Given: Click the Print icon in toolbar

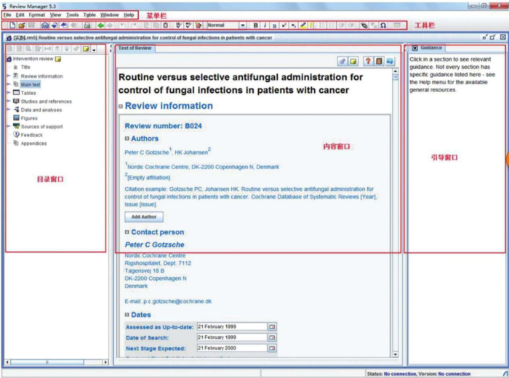Looking at the screenshot, I should point(87,25).
